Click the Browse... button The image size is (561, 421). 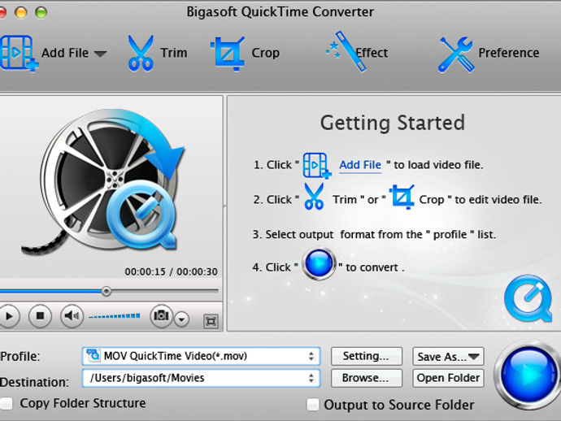(x=367, y=378)
